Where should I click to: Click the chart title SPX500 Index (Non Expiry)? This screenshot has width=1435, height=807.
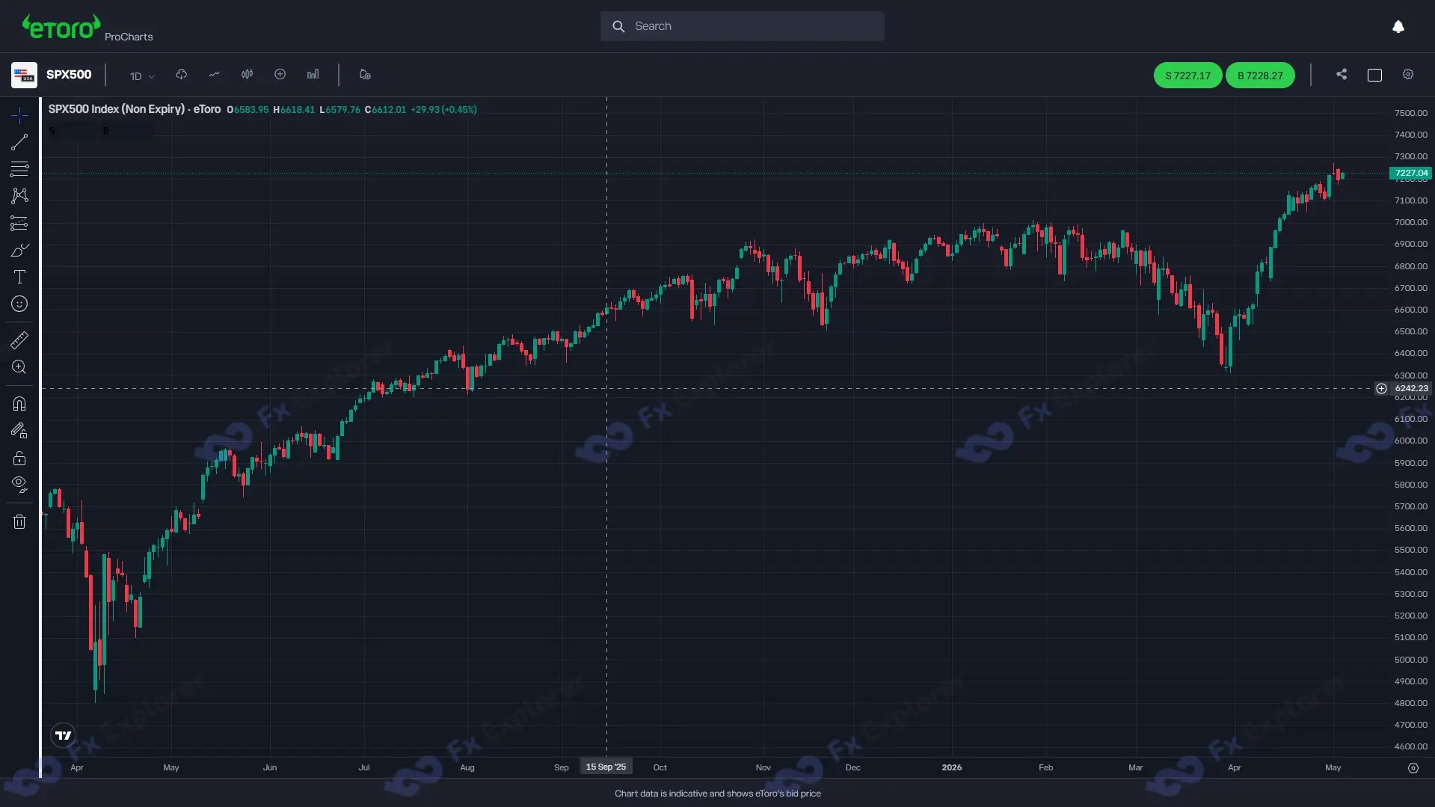[117, 109]
